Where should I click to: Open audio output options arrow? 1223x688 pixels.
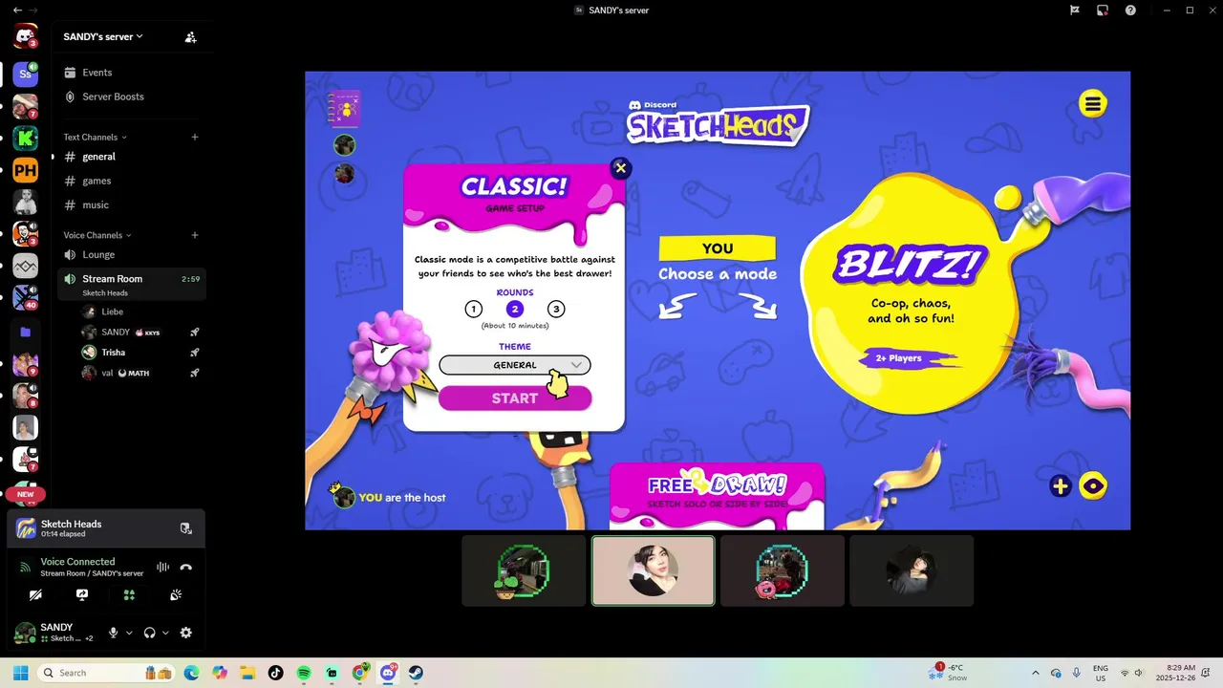(165, 633)
